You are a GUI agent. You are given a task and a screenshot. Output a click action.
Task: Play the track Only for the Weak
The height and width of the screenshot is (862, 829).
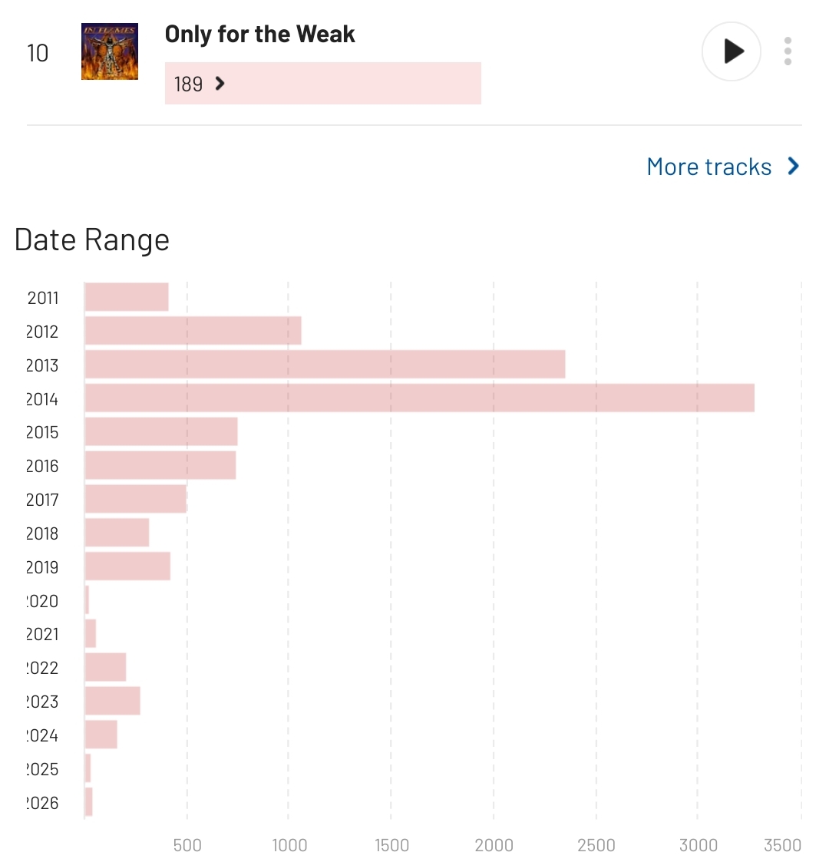[732, 51]
